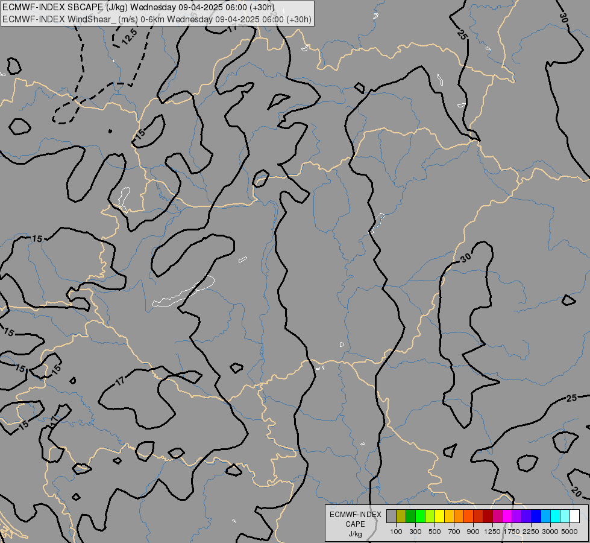Click legend tick value 5000

[570, 532]
